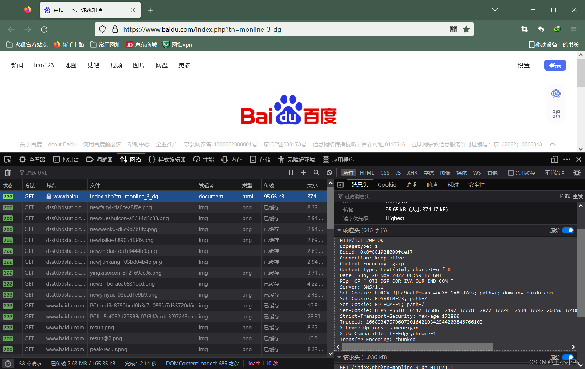This screenshot has width=585, height=369.
Task: Click the 状态 column header
Action: pos(11,186)
